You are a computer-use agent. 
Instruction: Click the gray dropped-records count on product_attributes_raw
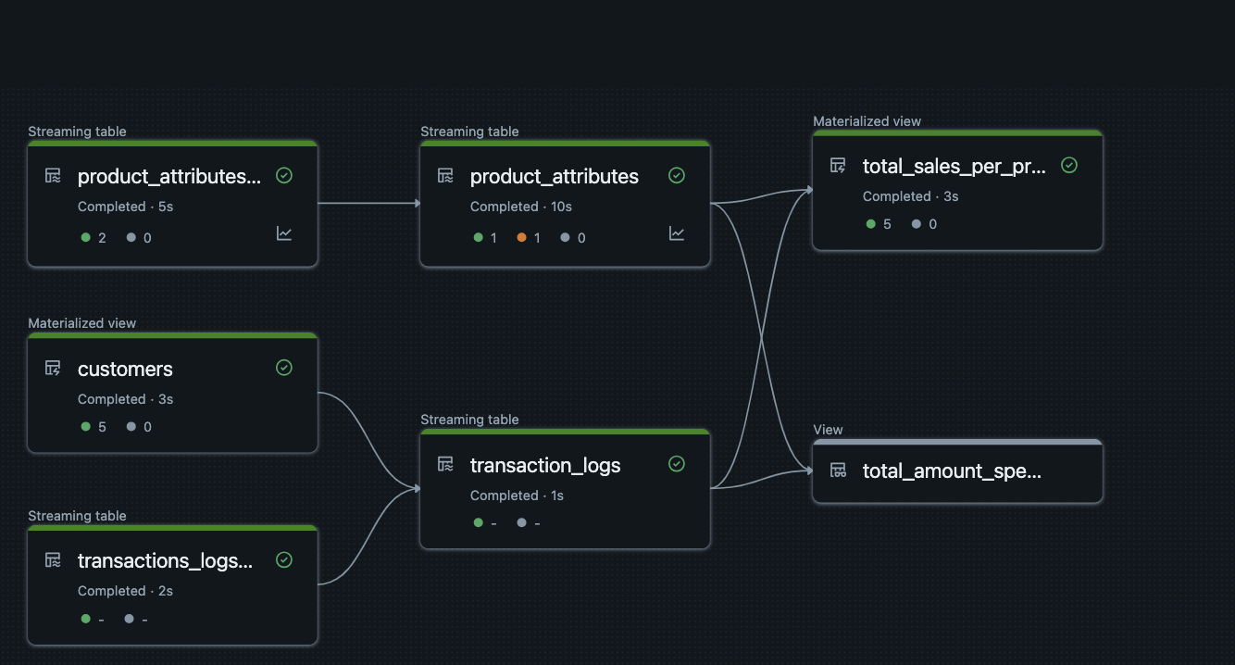click(130, 237)
